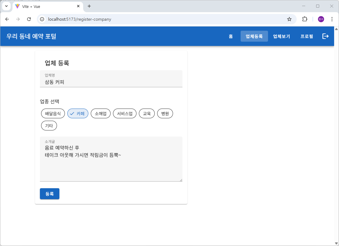Close the Vite + Vue tab

(78, 6)
